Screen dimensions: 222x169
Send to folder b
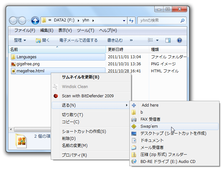click(174, 112)
